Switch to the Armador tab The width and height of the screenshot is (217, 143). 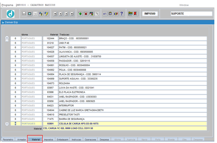coord(22,139)
